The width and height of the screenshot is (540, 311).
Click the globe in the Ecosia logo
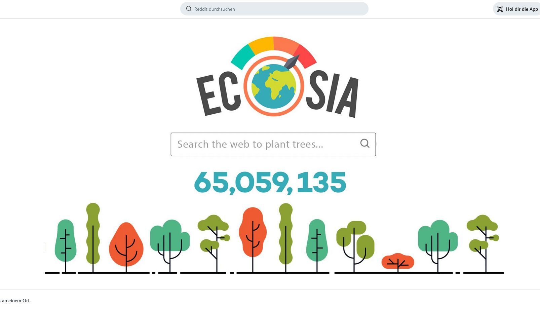(274, 86)
